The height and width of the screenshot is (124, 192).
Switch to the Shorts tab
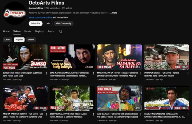click(27, 31)
